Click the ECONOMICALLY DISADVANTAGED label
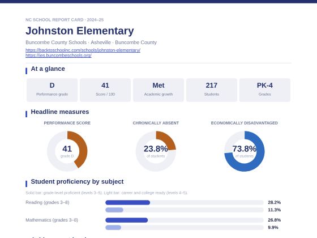This screenshot has height=238, width=317. point(244,123)
